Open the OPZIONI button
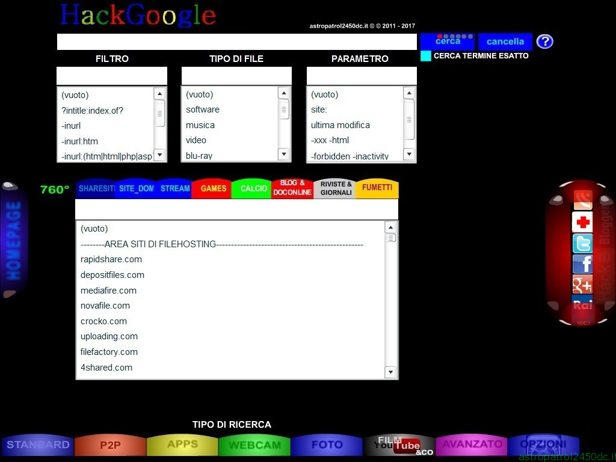 pyautogui.click(x=543, y=445)
